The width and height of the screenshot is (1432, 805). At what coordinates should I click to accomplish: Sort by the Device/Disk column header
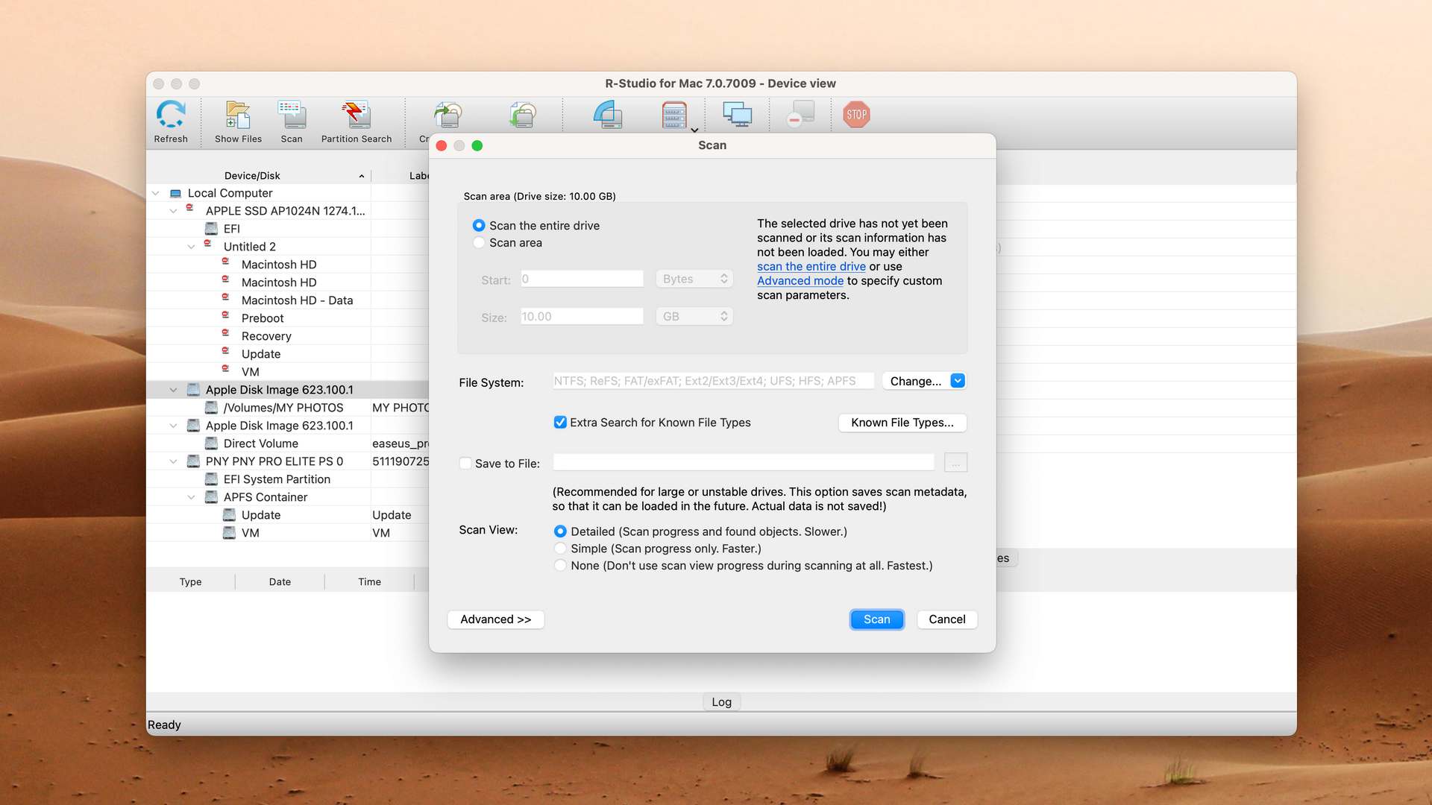(252, 176)
